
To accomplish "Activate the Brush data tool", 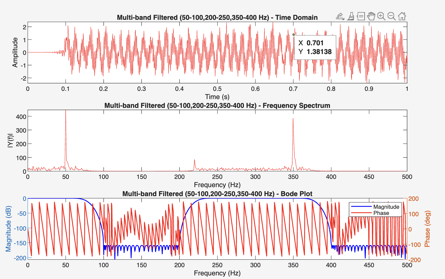I will 350,16.
